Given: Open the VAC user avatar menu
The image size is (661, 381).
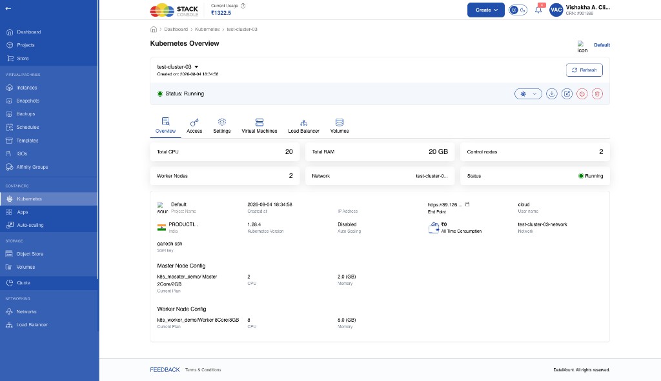Looking at the screenshot, I should [556, 10].
